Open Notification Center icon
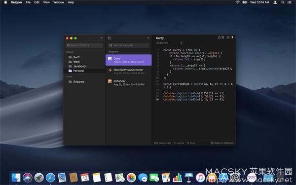This screenshot has width=296, height=185. [x=290, y=2]
